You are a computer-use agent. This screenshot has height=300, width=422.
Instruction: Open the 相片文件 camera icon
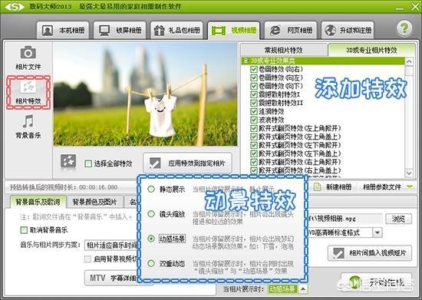[28, 52]
